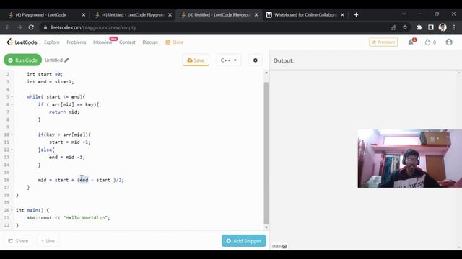Collapse the fold arrow at line 10
The width and height of the screenshot is (462, 259).
pyautogui.click(x=12, y=135)
